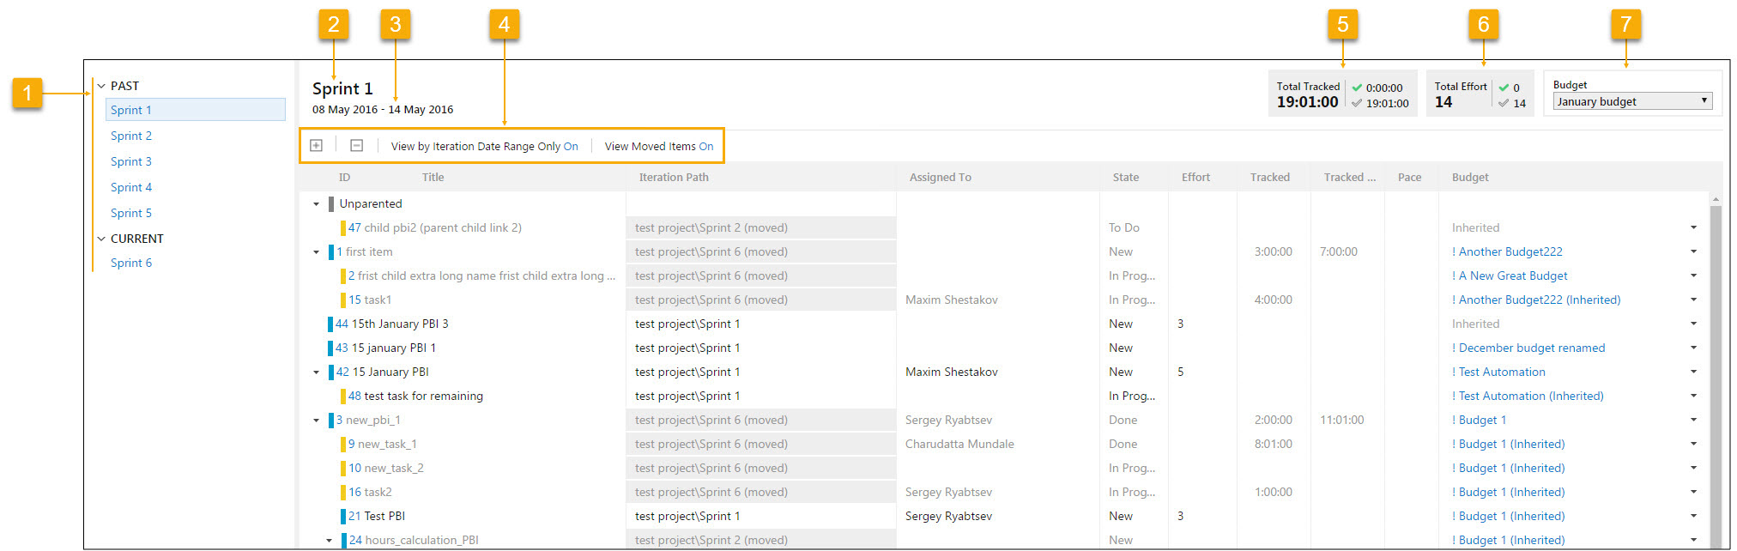1737x551 pixels.
Task: Click the Assigned To column header
Action: tap(940, 178)
